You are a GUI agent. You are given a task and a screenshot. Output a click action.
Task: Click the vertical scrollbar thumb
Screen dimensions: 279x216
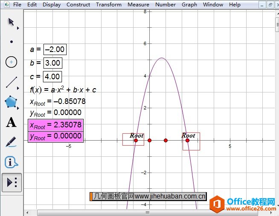click(x=277, y=24)
